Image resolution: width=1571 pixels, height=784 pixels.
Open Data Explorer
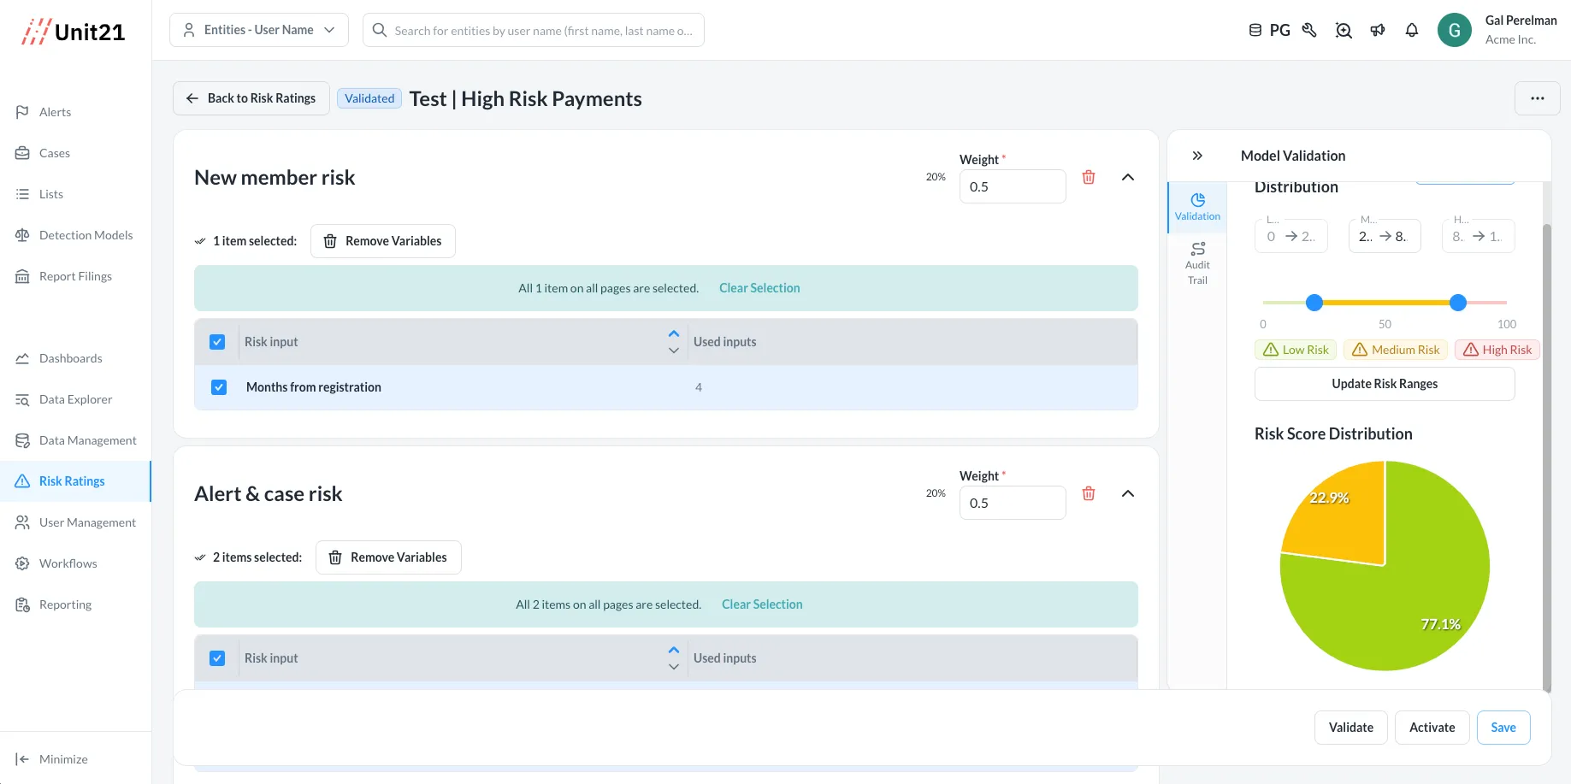75,399
